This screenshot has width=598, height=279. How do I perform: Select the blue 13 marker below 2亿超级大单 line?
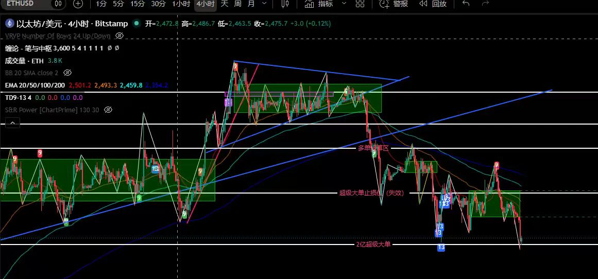pos(441,248)
